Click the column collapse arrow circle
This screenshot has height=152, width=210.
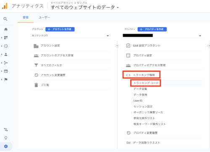tap(117, 46)
